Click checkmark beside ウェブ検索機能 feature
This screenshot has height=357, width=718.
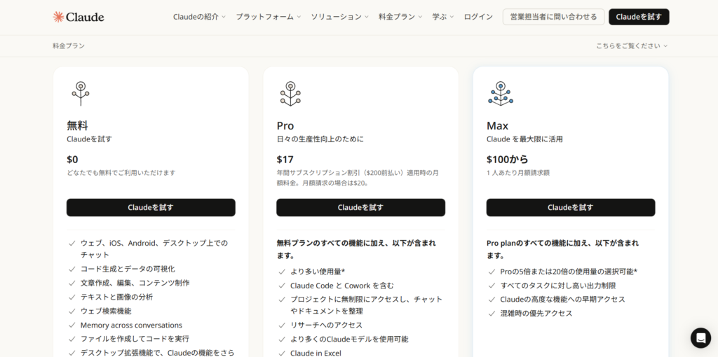(x=72, y=311)
